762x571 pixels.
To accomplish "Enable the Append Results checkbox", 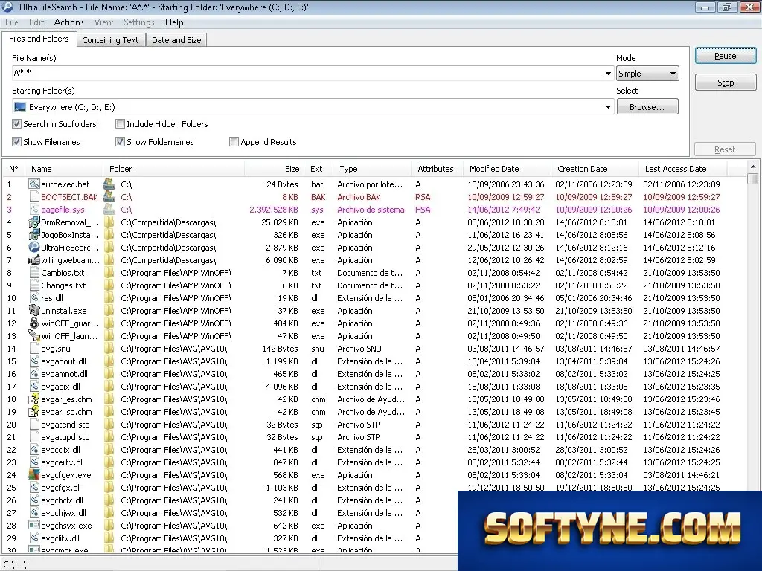I will (x=234, y=142).
